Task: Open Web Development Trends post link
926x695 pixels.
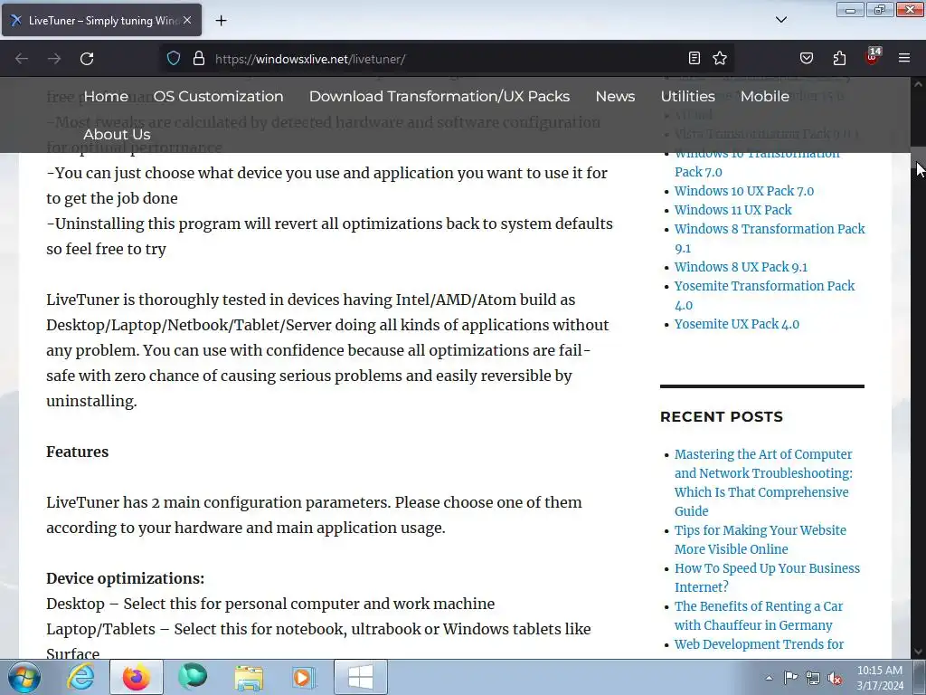Action: click(759, 644)
